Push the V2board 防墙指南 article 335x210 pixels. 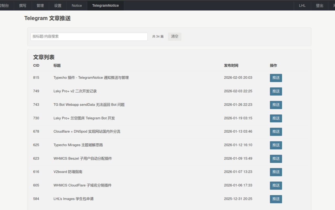(x=276, y=172)
